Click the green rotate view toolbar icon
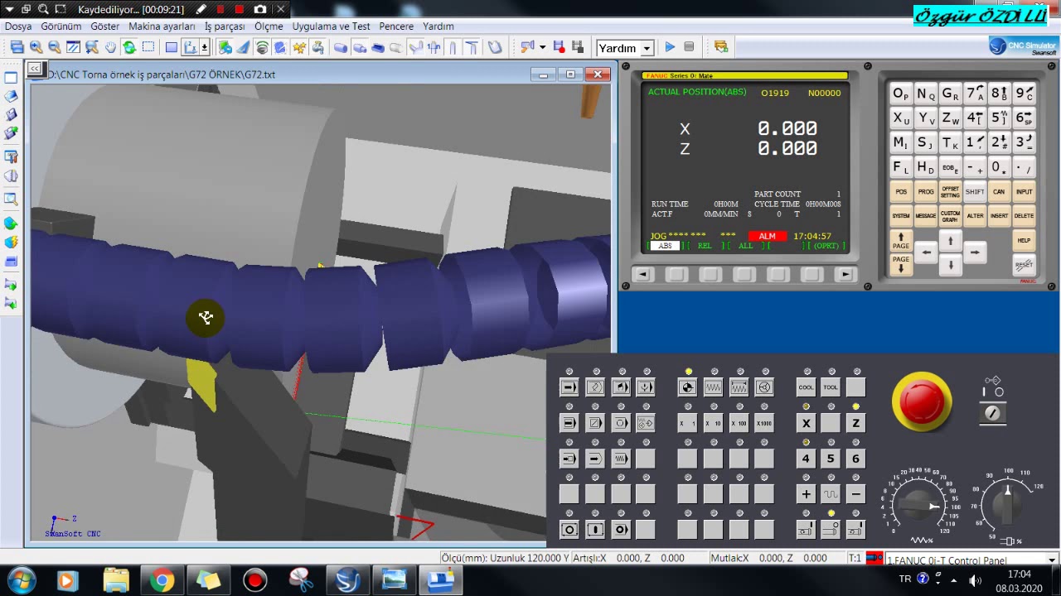Screen dimensions: 1061x596 pos(129,47)
